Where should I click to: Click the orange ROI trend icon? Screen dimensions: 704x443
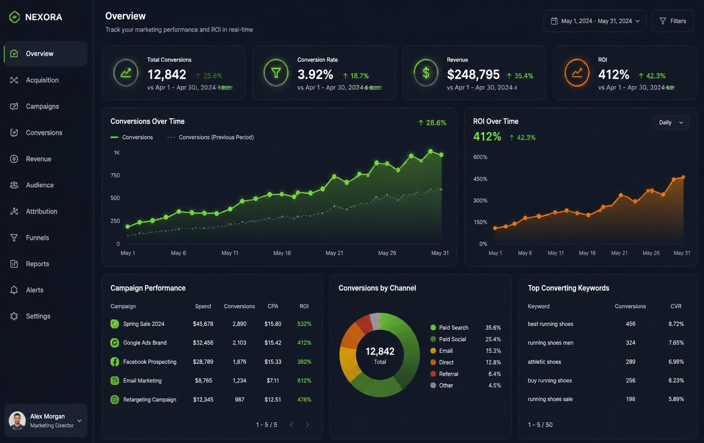click(577, 73)
